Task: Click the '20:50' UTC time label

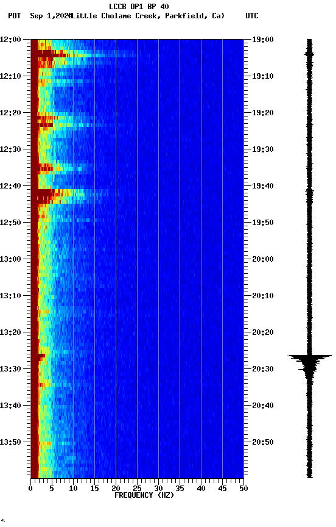Action: click(263, 442)
